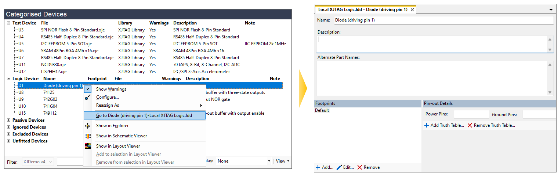Expand the Ignored Devices category
558x175 pixels.
tap(8, 127)
